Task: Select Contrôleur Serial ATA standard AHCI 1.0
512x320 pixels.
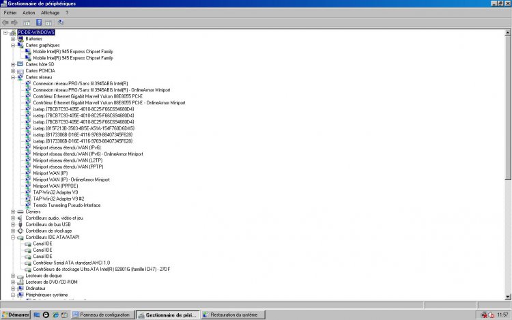Action: pyautogui.click(x=72, y=263)
